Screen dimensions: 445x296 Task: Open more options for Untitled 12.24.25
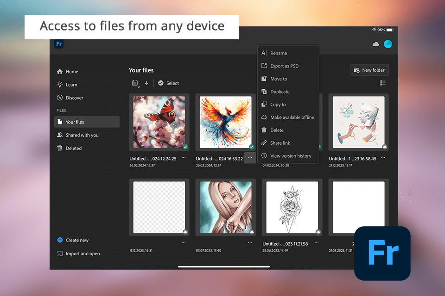pyautogui.click(x=184, y=158)
